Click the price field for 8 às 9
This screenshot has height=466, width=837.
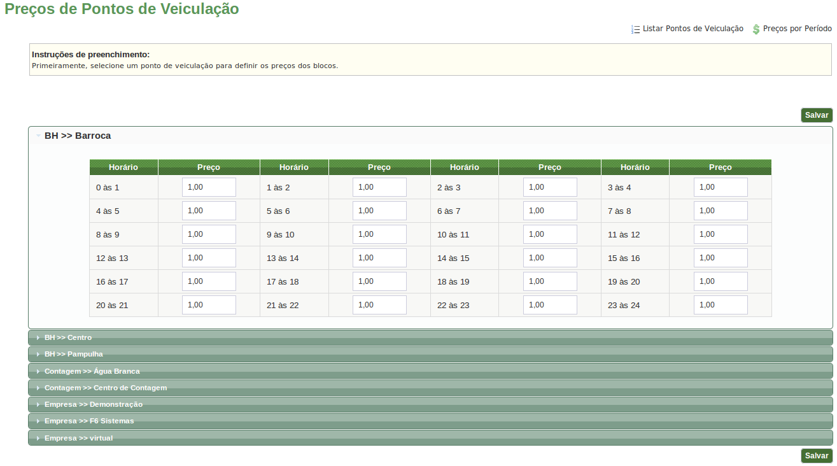coord(209,234)
